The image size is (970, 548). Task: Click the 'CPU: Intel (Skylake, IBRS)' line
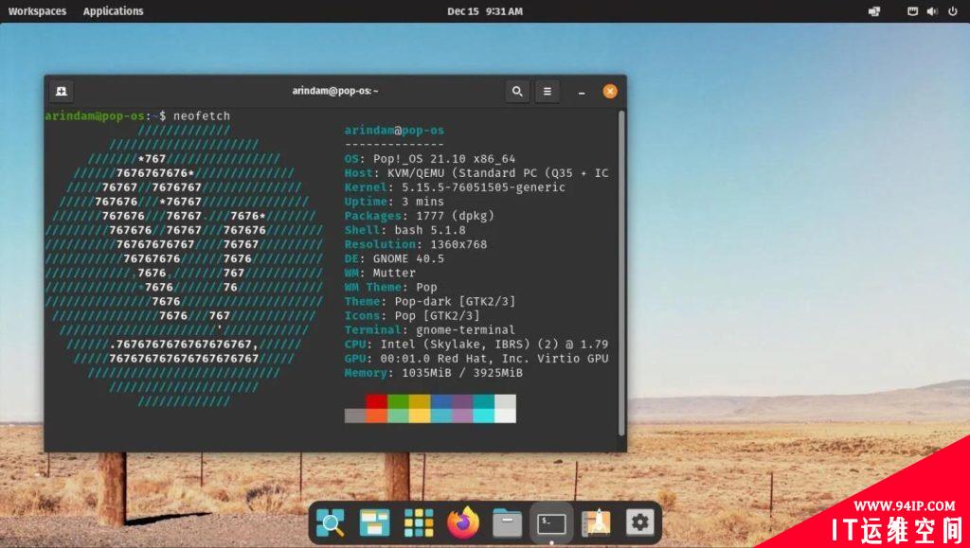[x=476, y=345]
